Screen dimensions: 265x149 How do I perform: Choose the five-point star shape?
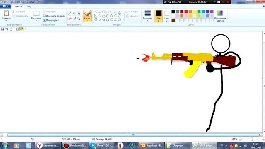[x=104, y=20]
